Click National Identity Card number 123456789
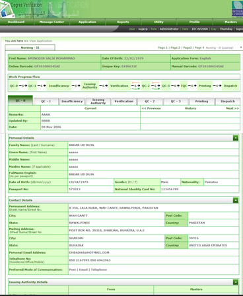 (170, 189)
